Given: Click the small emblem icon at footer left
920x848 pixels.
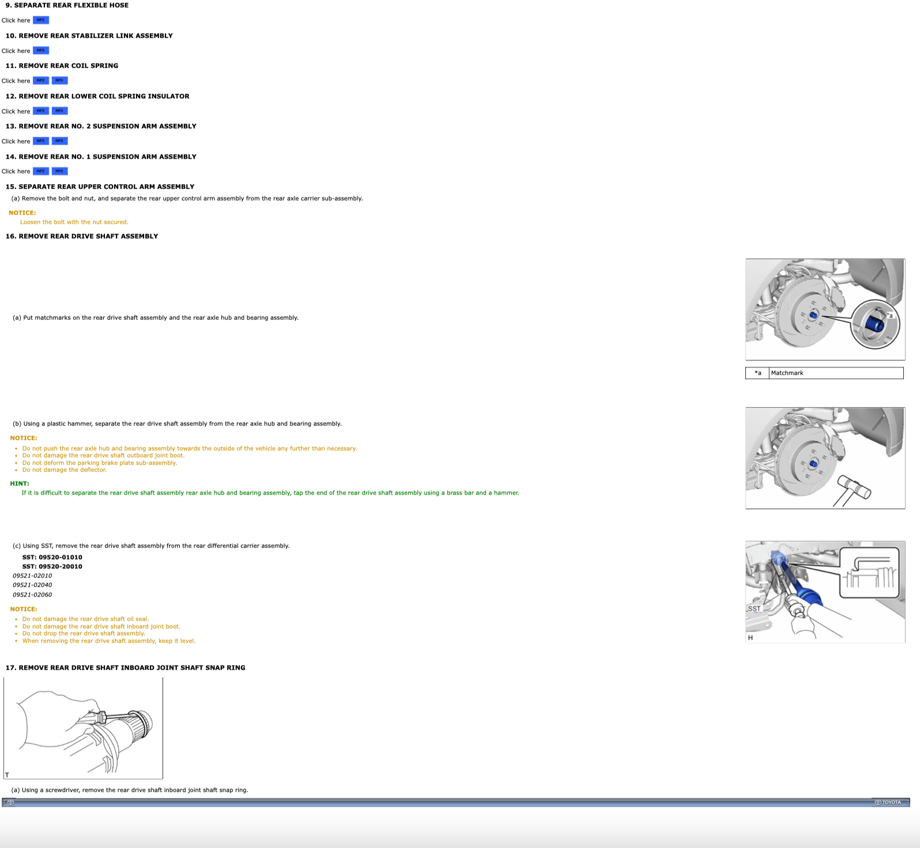Looking at the screenshot, I should click(x=10, y=802).
